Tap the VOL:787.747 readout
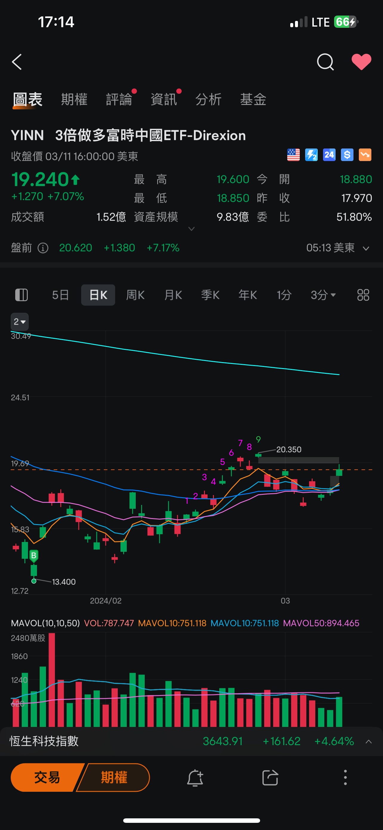 point(109,623)
